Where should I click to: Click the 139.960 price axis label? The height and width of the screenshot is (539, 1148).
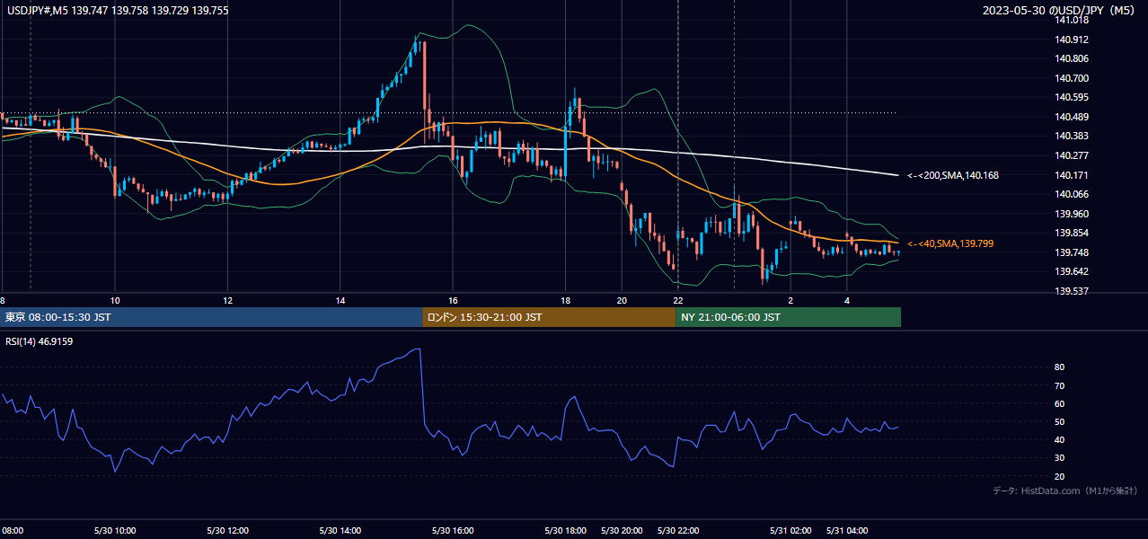[x=1072, y=214]
